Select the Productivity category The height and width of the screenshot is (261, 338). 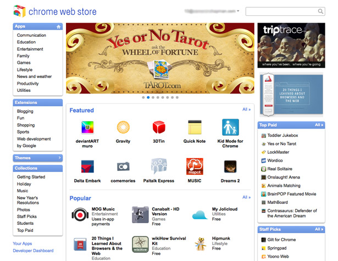coord(28,84)
